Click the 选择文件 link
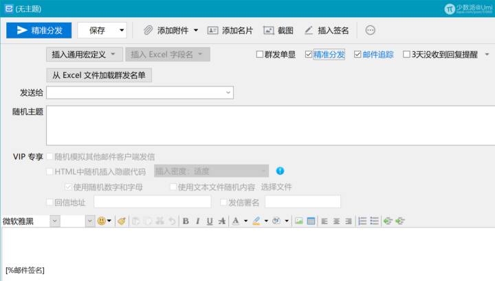The width and height of the screenshot is (495, 281). click(x=276, y=187)
